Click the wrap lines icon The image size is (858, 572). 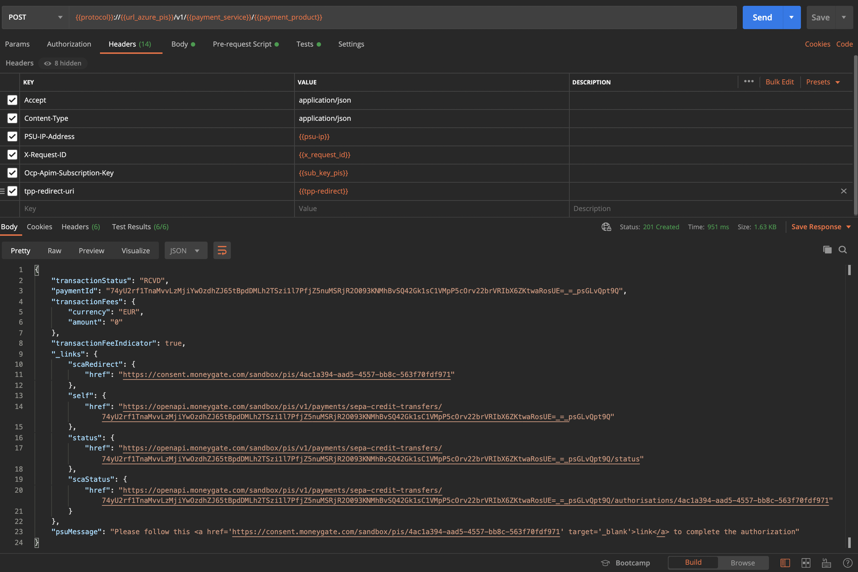[x=222, y=251]
